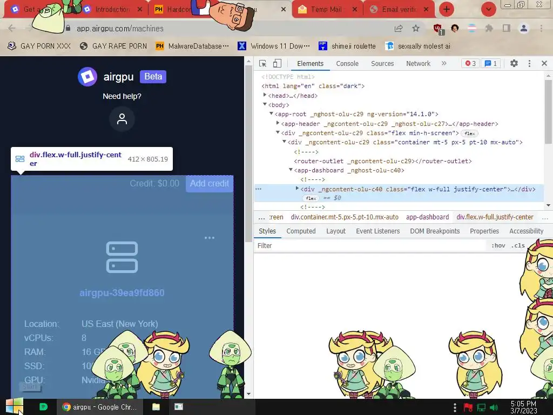Open the machine card three-dot menu
Screen dimensions: 553x415
(x=210, y=238)
